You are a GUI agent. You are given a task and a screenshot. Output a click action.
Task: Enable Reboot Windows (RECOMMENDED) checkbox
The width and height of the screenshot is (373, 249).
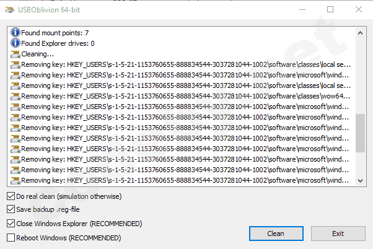click(x=11, y=238)
